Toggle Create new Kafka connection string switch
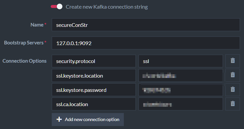244x129 pixels. [x=56, y=7]
